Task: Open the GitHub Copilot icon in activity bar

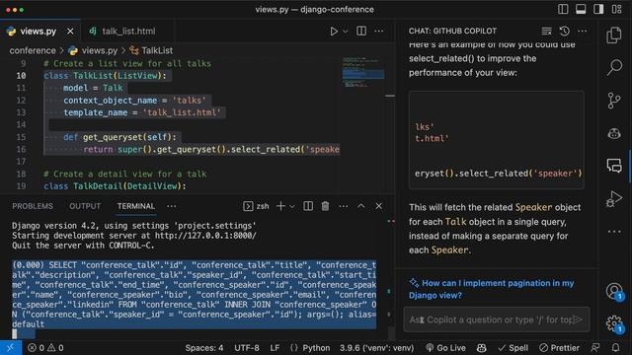Action: click(614, 133)
